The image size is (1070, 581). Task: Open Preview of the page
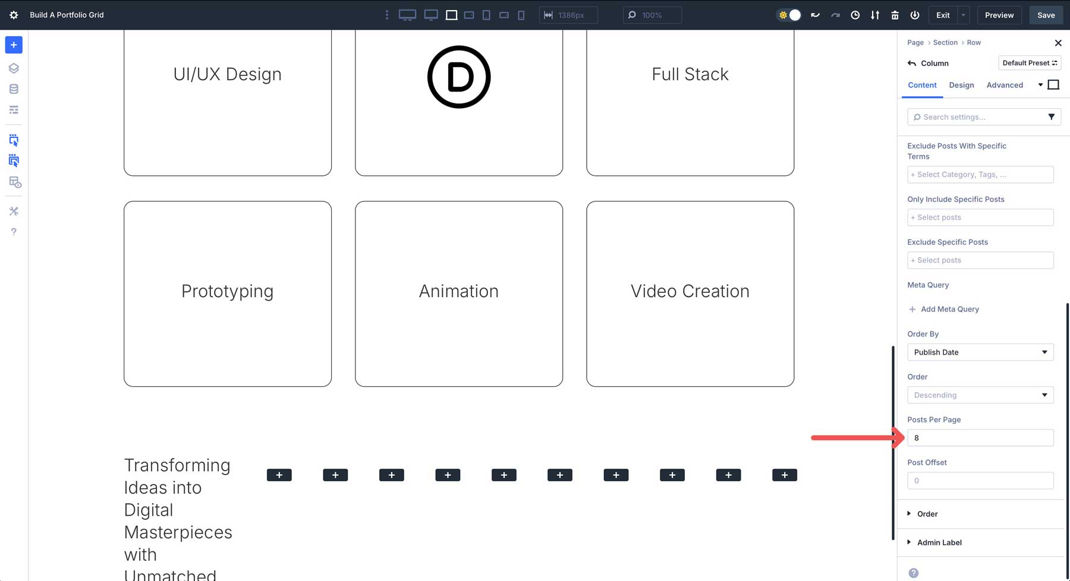coord(999,15)
